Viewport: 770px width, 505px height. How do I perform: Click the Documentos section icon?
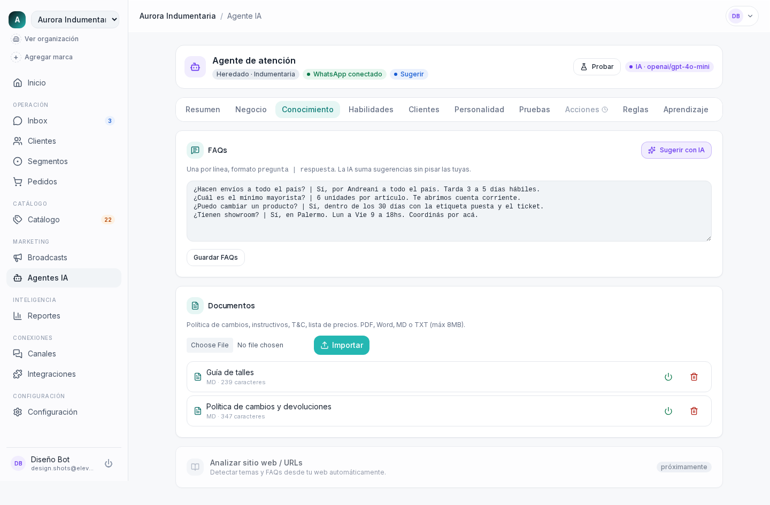click(195, 306)
